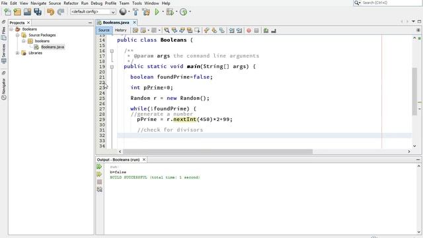423x238 pixels.
Task: Open the Files side panel
Action: point(4,33)
